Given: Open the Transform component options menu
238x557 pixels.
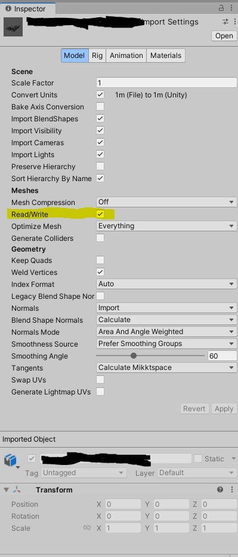Looking at the screenshot, I should click(232, 489).
